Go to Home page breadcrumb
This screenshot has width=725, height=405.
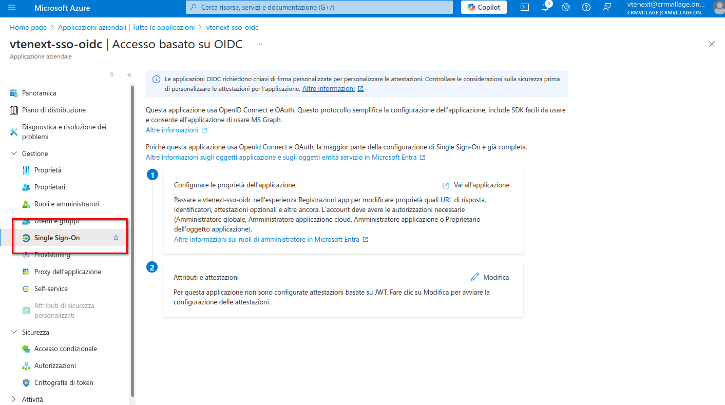(x=28, y=27)
